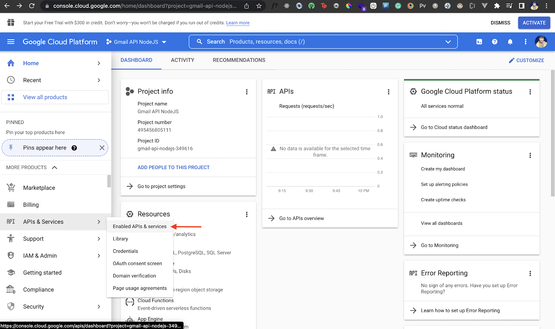This screenshot has height=329, width=555.
Task: Click the Security shield icon
Action: click(x=11, y=306)
